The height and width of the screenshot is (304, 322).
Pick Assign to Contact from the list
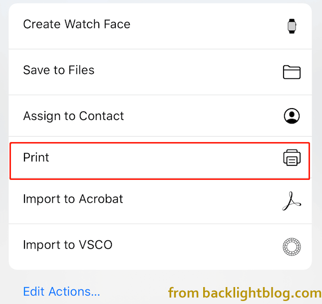click(73, 116)
